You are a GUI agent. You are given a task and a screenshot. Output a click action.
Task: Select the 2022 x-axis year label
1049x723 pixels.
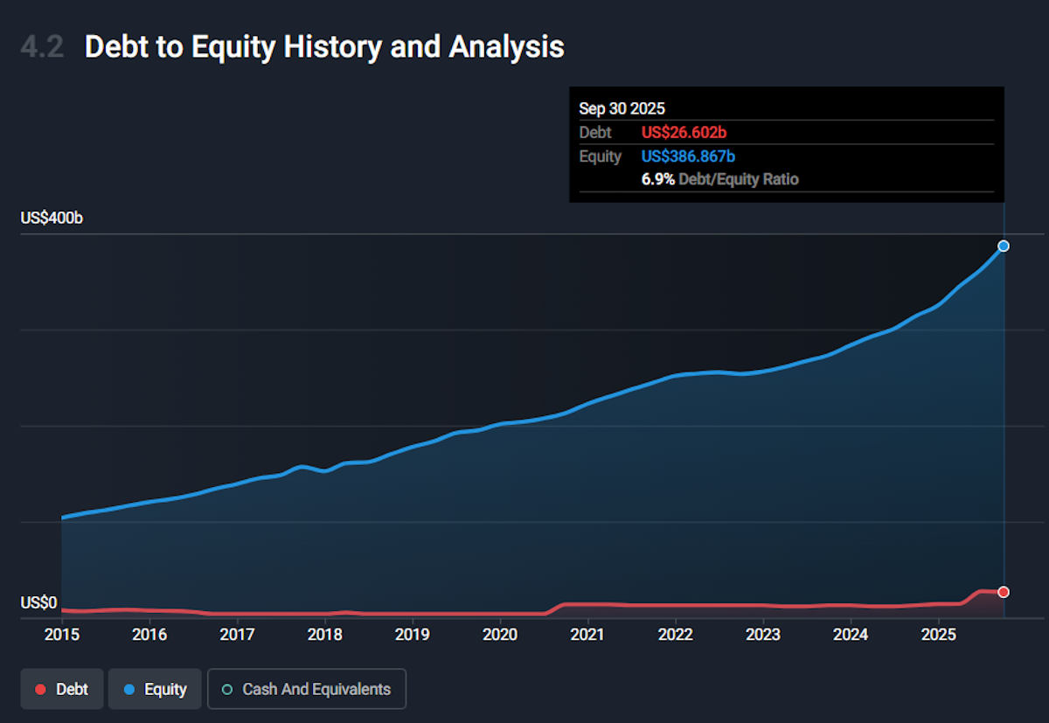(x=675, y=633)
